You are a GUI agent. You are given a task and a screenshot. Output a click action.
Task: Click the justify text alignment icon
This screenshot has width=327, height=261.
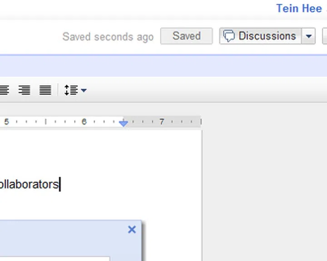(x=45, y=90)
